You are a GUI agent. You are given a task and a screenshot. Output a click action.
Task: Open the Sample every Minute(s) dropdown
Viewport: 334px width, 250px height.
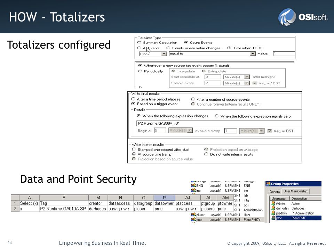click(247, 83)
